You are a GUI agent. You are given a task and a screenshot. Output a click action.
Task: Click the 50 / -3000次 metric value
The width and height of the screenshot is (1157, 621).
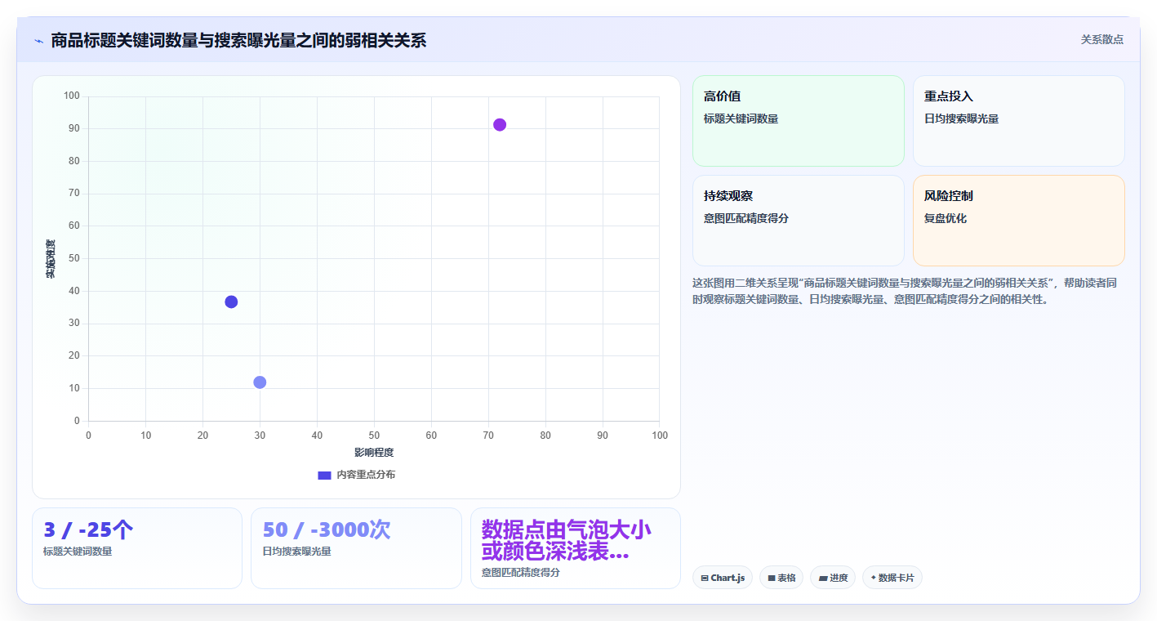pyautogui.click(x=327, y=530)
